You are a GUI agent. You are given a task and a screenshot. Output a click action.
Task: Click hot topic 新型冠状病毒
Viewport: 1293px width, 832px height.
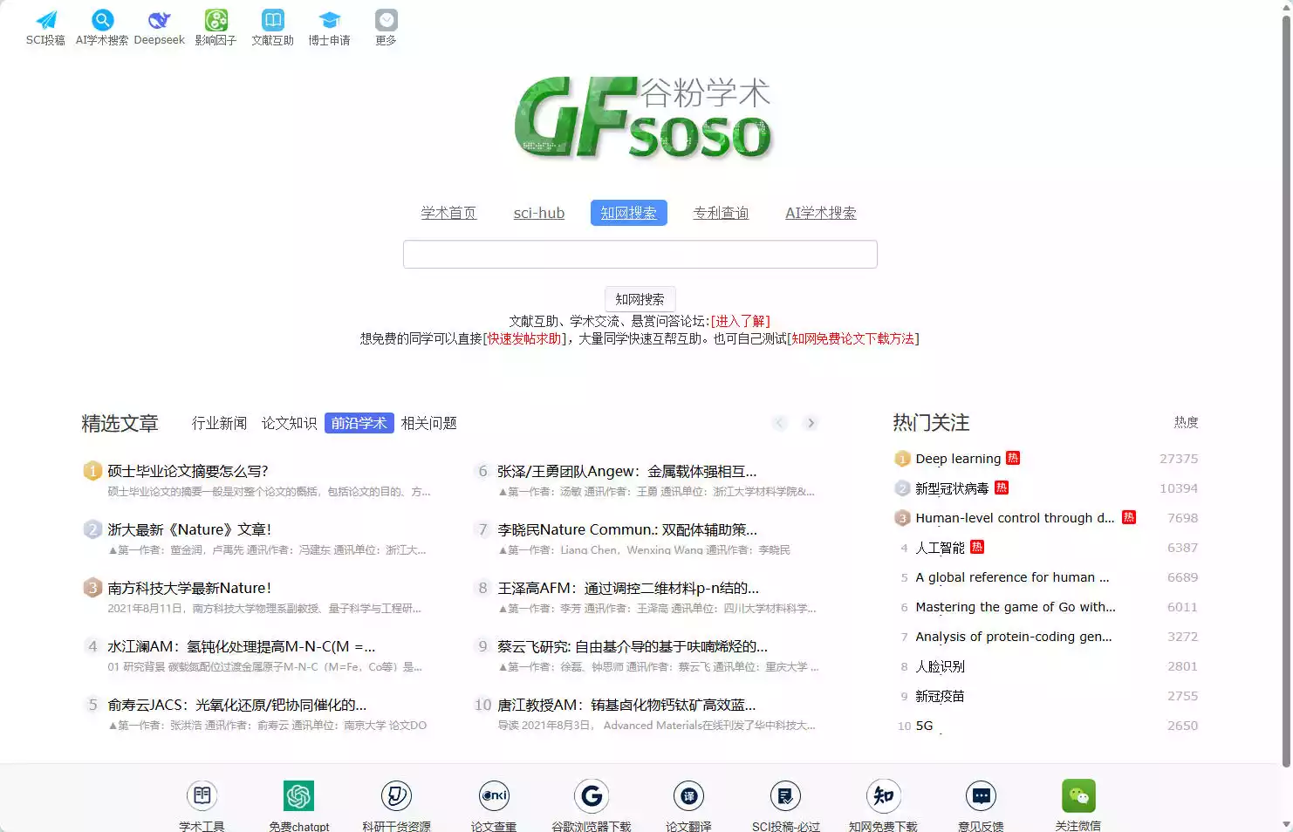[x=952, y=488]
